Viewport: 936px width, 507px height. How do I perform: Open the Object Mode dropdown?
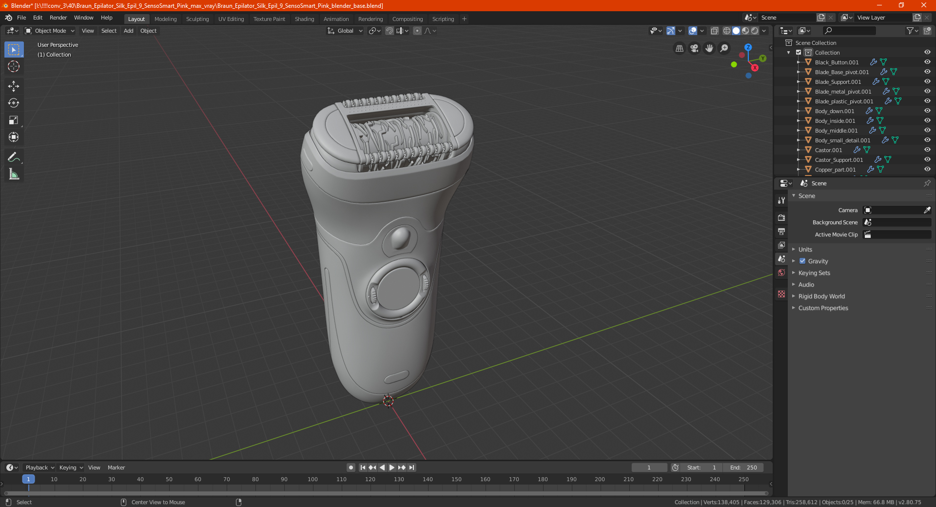coord(50,31)
